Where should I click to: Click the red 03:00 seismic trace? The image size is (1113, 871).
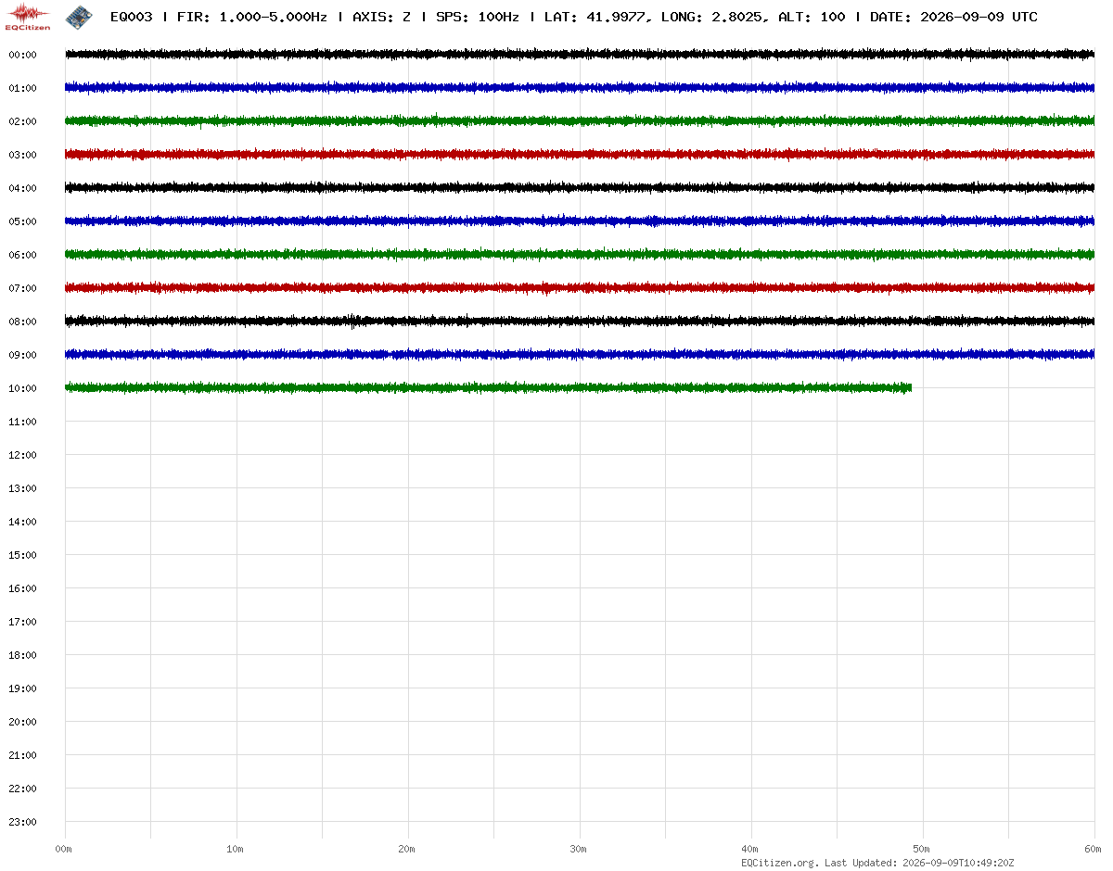click(x=580, y=154)
